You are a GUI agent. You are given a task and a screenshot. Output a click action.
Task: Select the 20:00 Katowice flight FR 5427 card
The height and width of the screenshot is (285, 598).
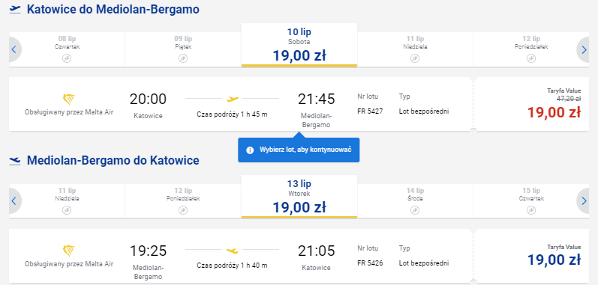pyautogui.click(x=241, y=104)
